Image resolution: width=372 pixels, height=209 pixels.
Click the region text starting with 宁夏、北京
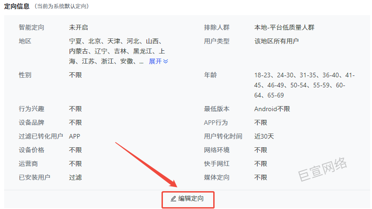coord(117,51)
